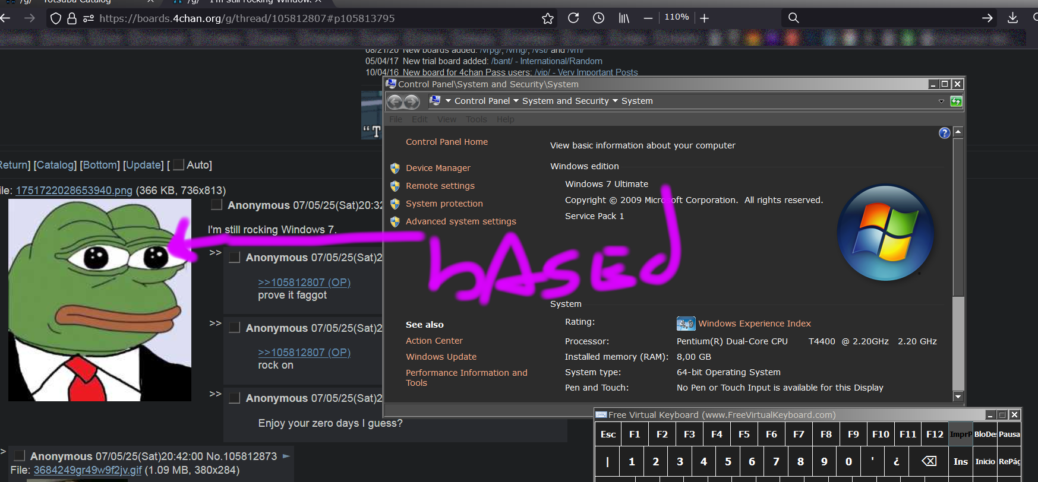Click the Update link on the thread page
The image size is (1038, 482).
coord(143,165)
